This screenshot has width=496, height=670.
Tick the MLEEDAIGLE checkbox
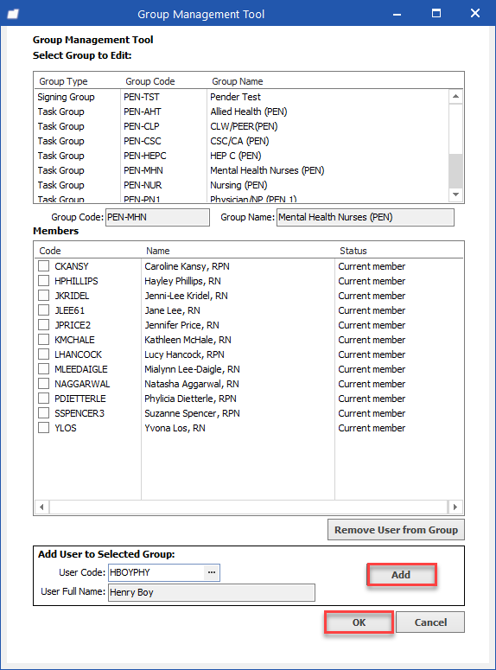[43, 369]
